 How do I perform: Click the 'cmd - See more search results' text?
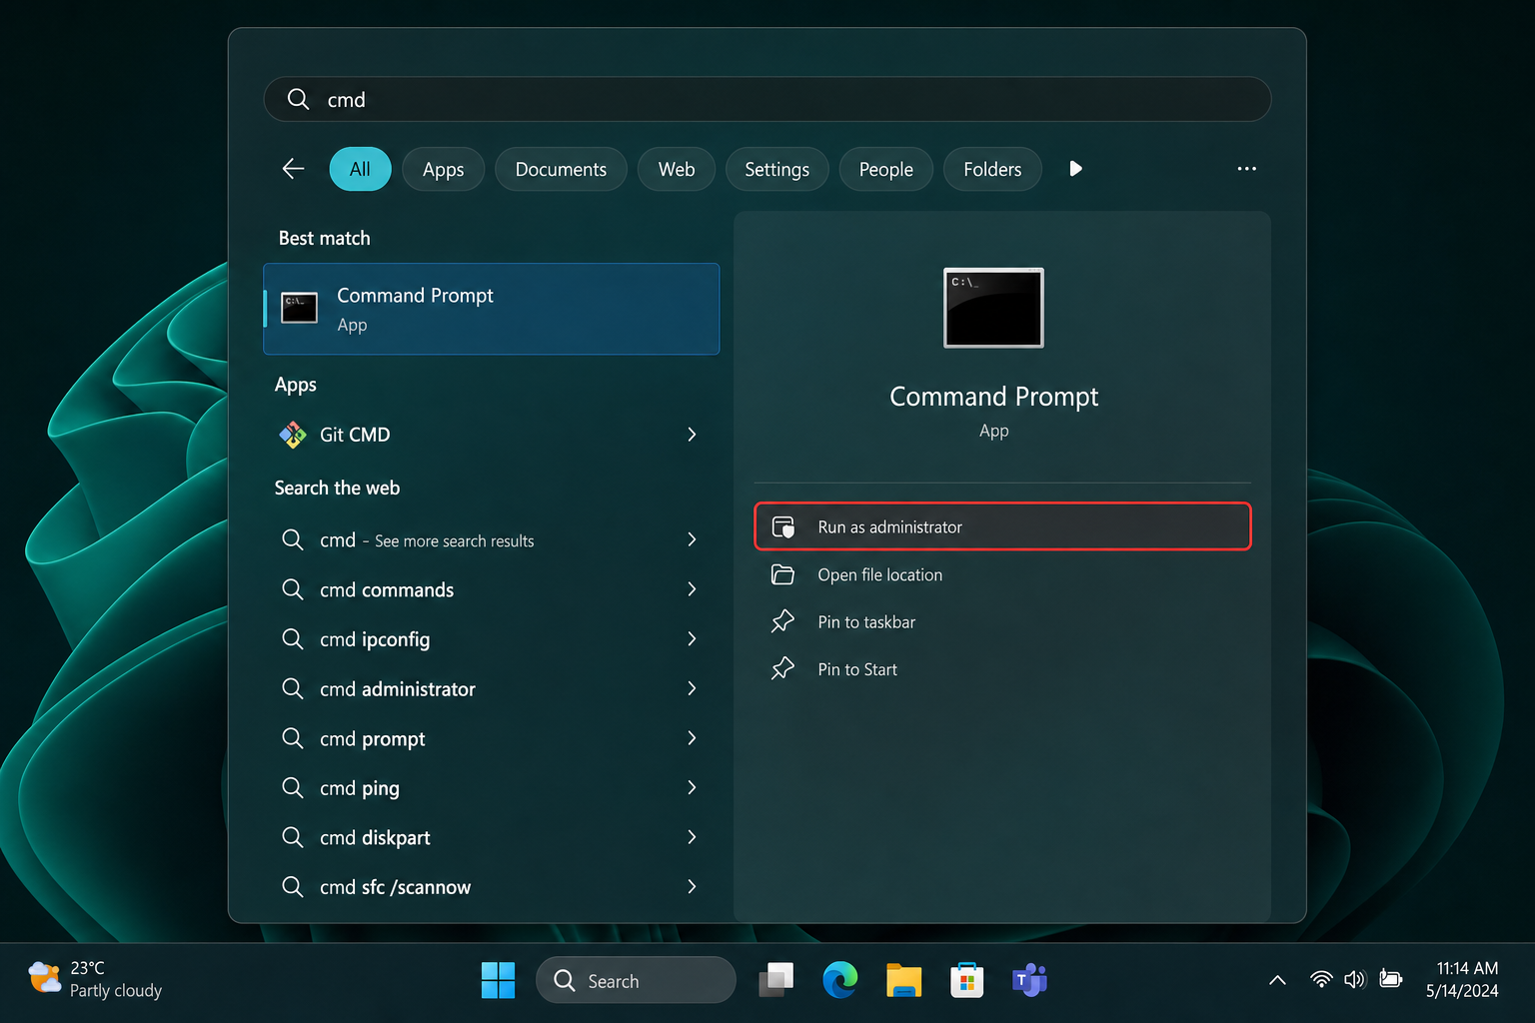427,540
